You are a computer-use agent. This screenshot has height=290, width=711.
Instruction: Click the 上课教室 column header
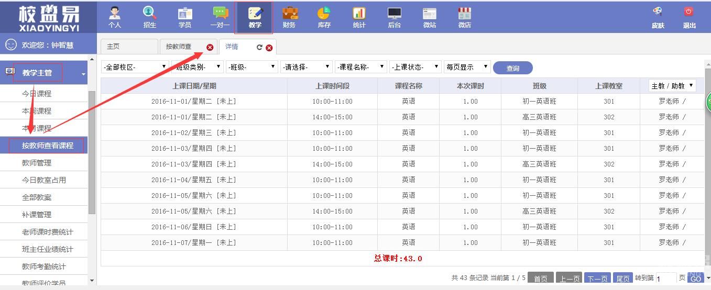pos(609,86)
